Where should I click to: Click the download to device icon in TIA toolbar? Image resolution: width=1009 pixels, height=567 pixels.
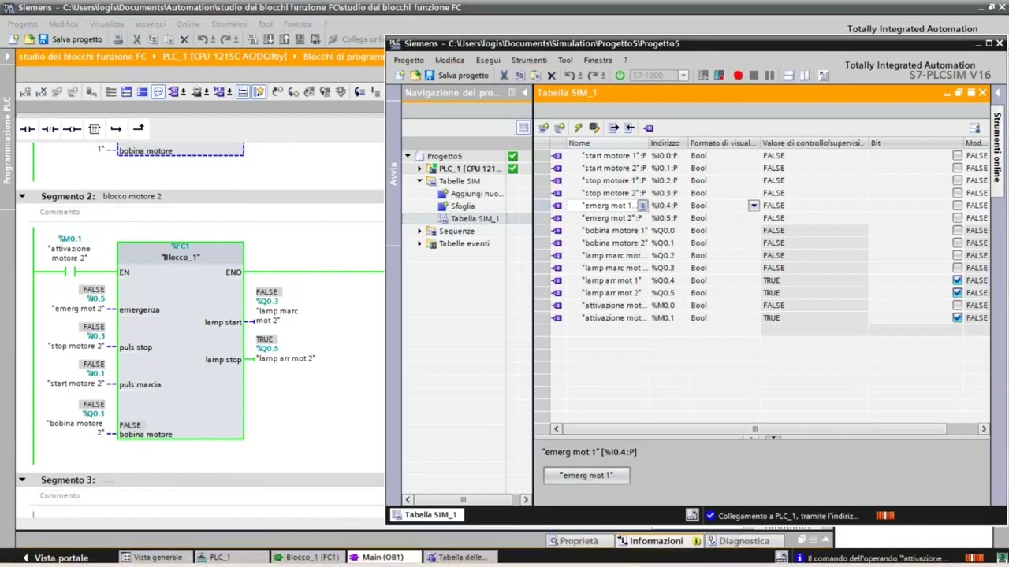click(269, 39)
